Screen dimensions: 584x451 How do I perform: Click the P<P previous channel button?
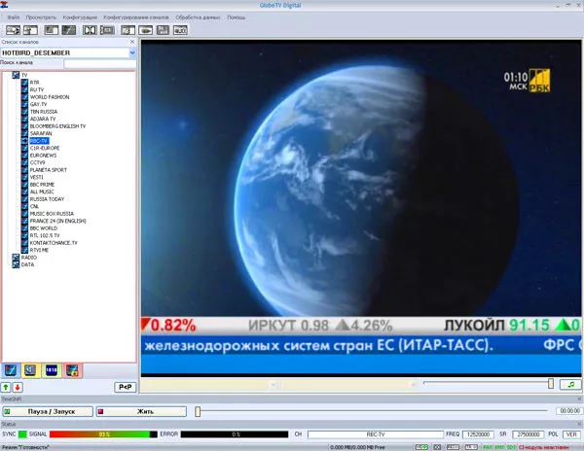(126, 387)
